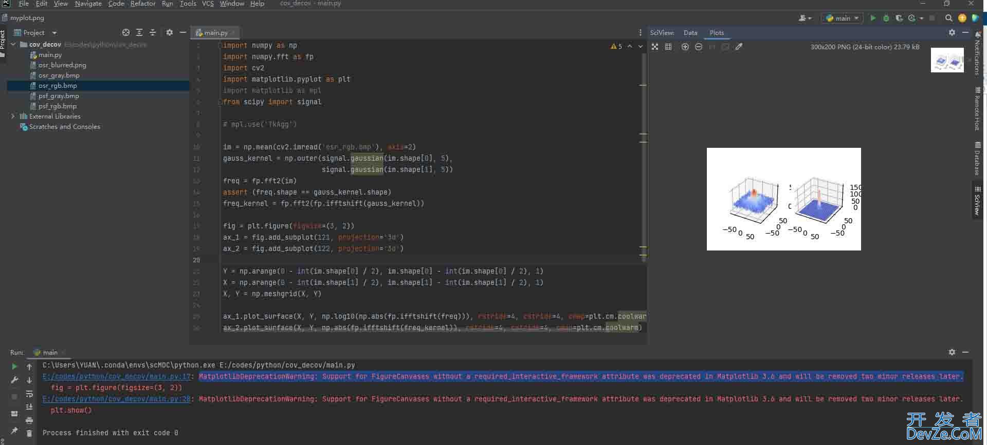
Task: Start debugging with the bug icon
Action: point(886,18)
